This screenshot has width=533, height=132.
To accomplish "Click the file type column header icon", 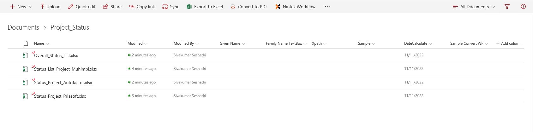I will coord(26,43).
